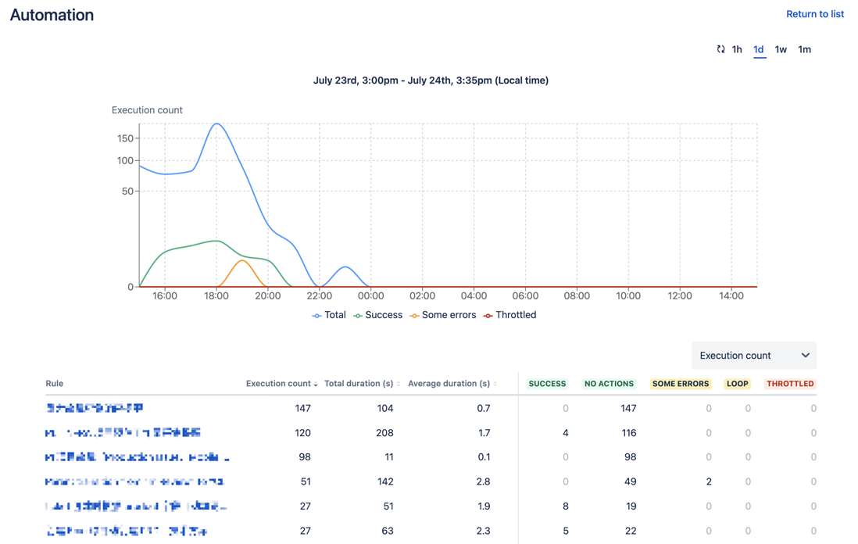The image size is (858, 544).
Task: Click the success value 8
Action: point(565,506)
